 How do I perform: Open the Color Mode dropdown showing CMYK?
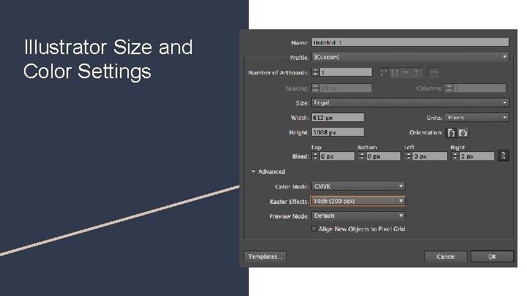(x=358, y=186)
